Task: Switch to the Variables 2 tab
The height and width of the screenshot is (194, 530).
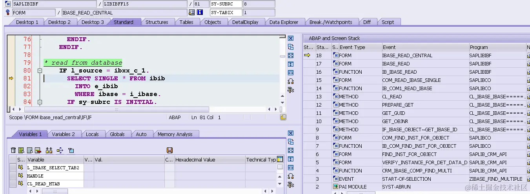Action: point(63,134)
